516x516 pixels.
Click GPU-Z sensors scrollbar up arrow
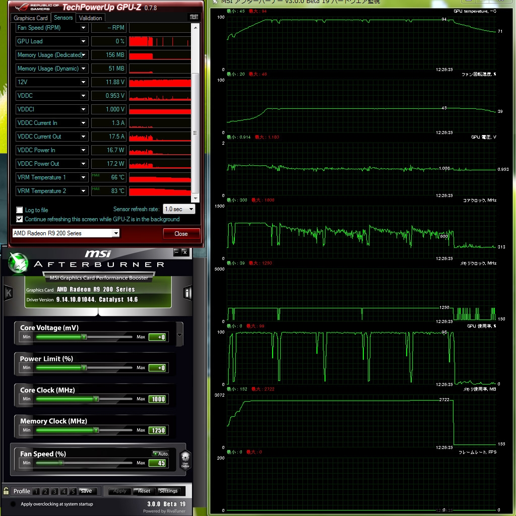(x=196, y=28)
